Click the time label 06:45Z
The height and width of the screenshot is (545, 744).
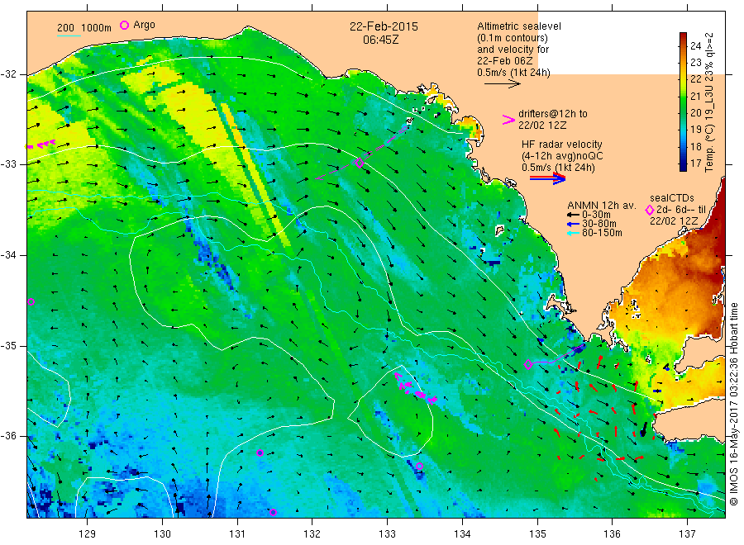point(381,40)
